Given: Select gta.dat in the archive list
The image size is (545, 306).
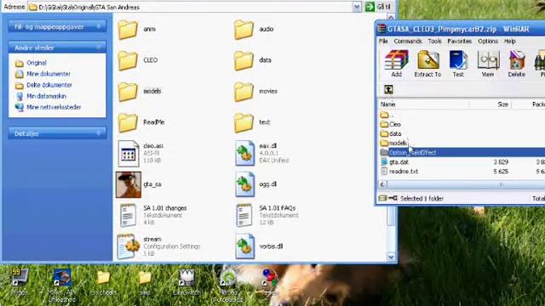Looking at the screenshot, I should click(x=394, y=161).
